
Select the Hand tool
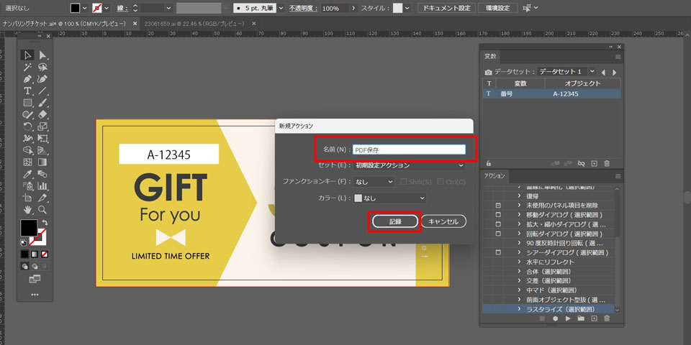[x=27, y=209]
